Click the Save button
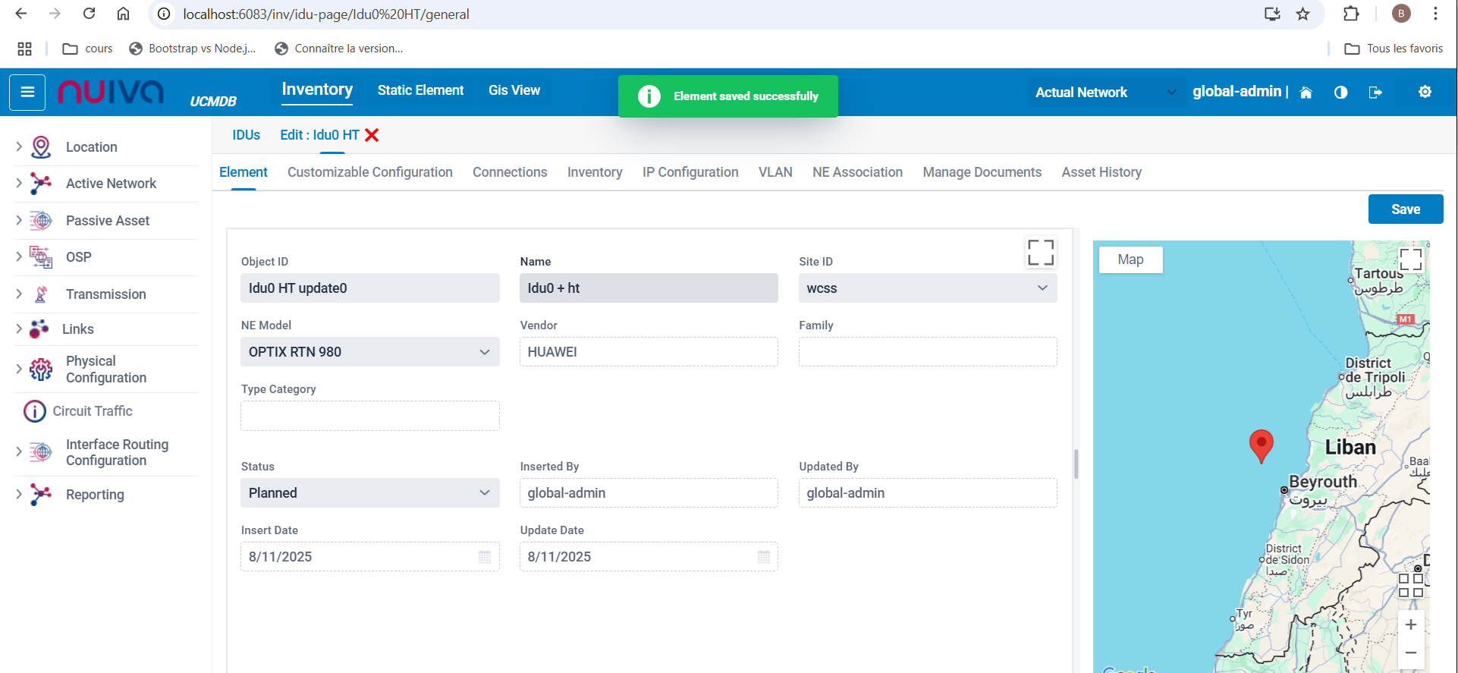 tap(1405, 209)
